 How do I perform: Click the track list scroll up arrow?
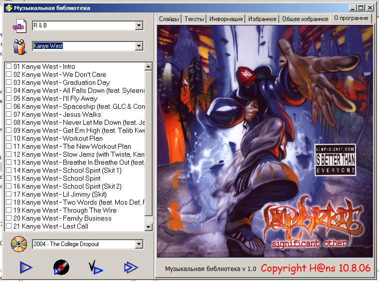coord(149,66)
